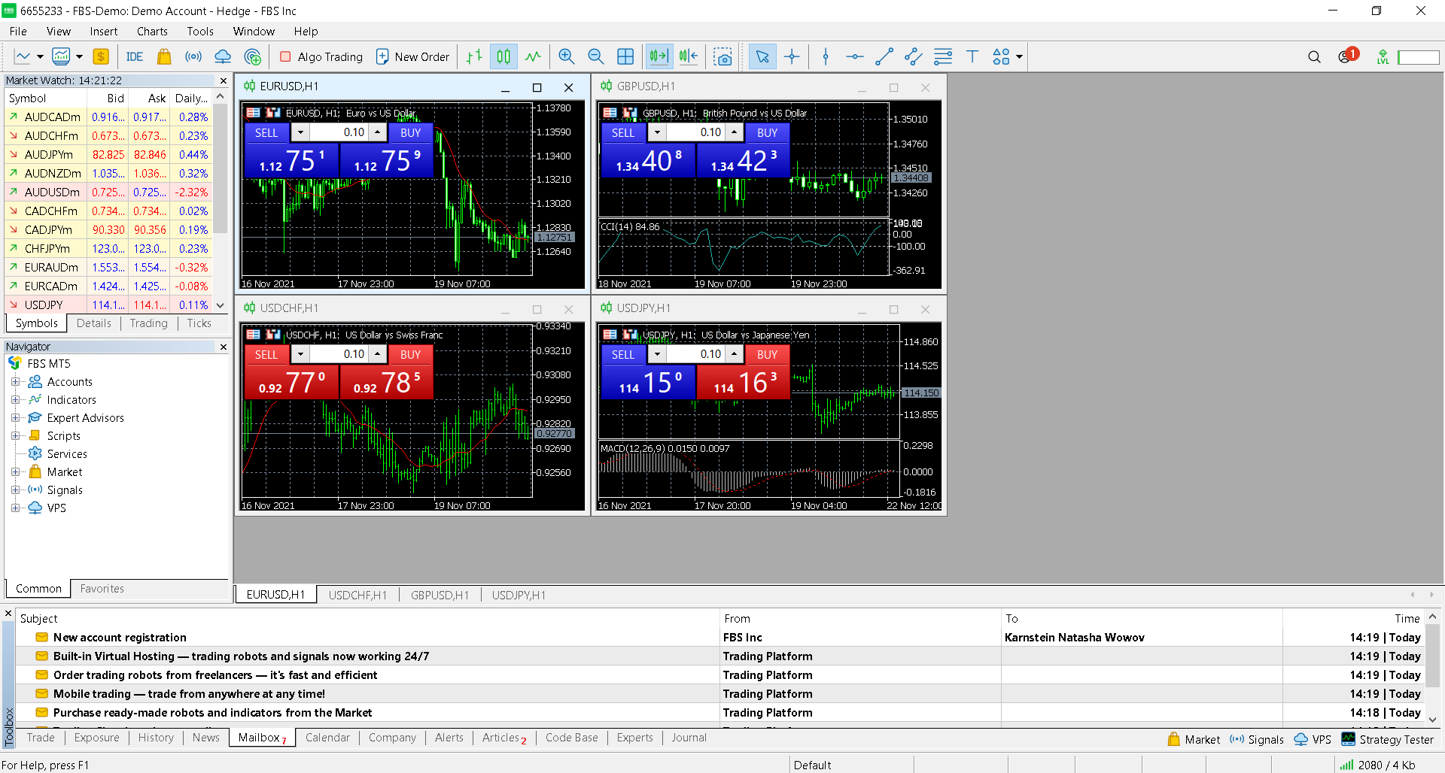This screenshot has height=773, width=1445.
Task: Switch to the History tab in Toolbox
Action: pyautogui.click(x=156, y=738)
